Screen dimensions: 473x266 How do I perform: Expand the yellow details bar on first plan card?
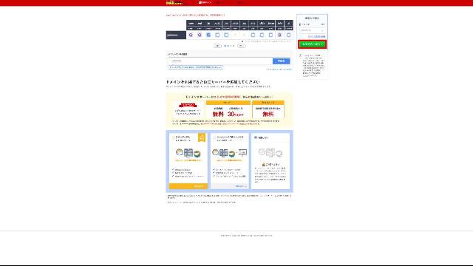point(188,186)
